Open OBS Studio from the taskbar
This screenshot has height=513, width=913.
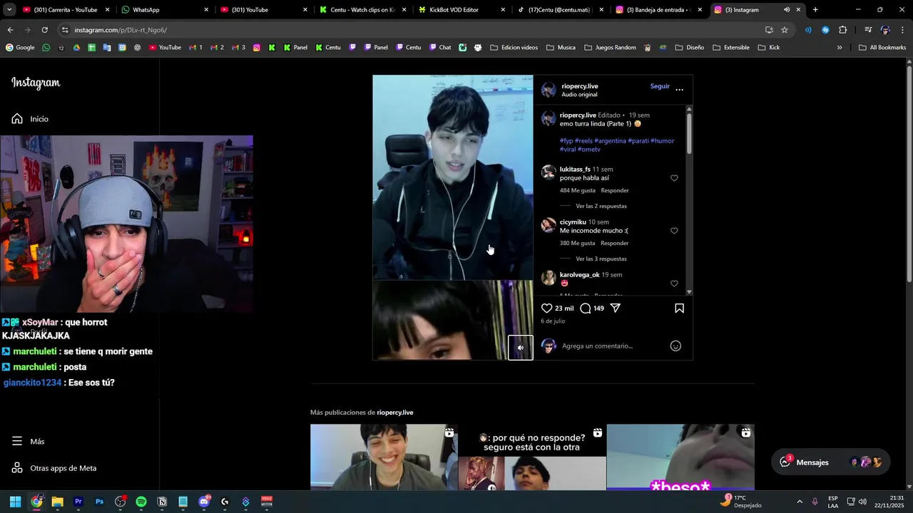click(121, 502)
